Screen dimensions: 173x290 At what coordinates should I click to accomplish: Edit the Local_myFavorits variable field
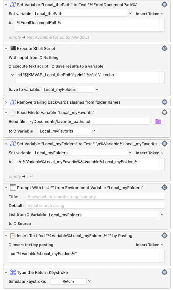click(65, 131)
